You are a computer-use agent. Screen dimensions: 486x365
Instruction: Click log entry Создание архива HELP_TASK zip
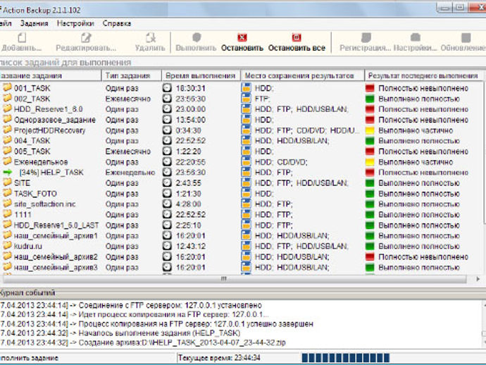click(x=142, y=342)
